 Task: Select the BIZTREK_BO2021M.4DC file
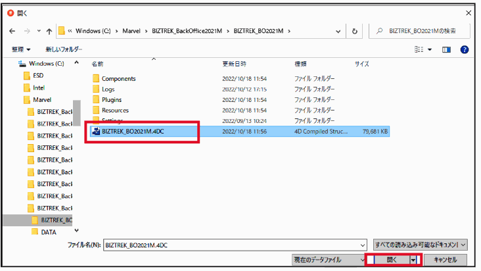[135, 132]
